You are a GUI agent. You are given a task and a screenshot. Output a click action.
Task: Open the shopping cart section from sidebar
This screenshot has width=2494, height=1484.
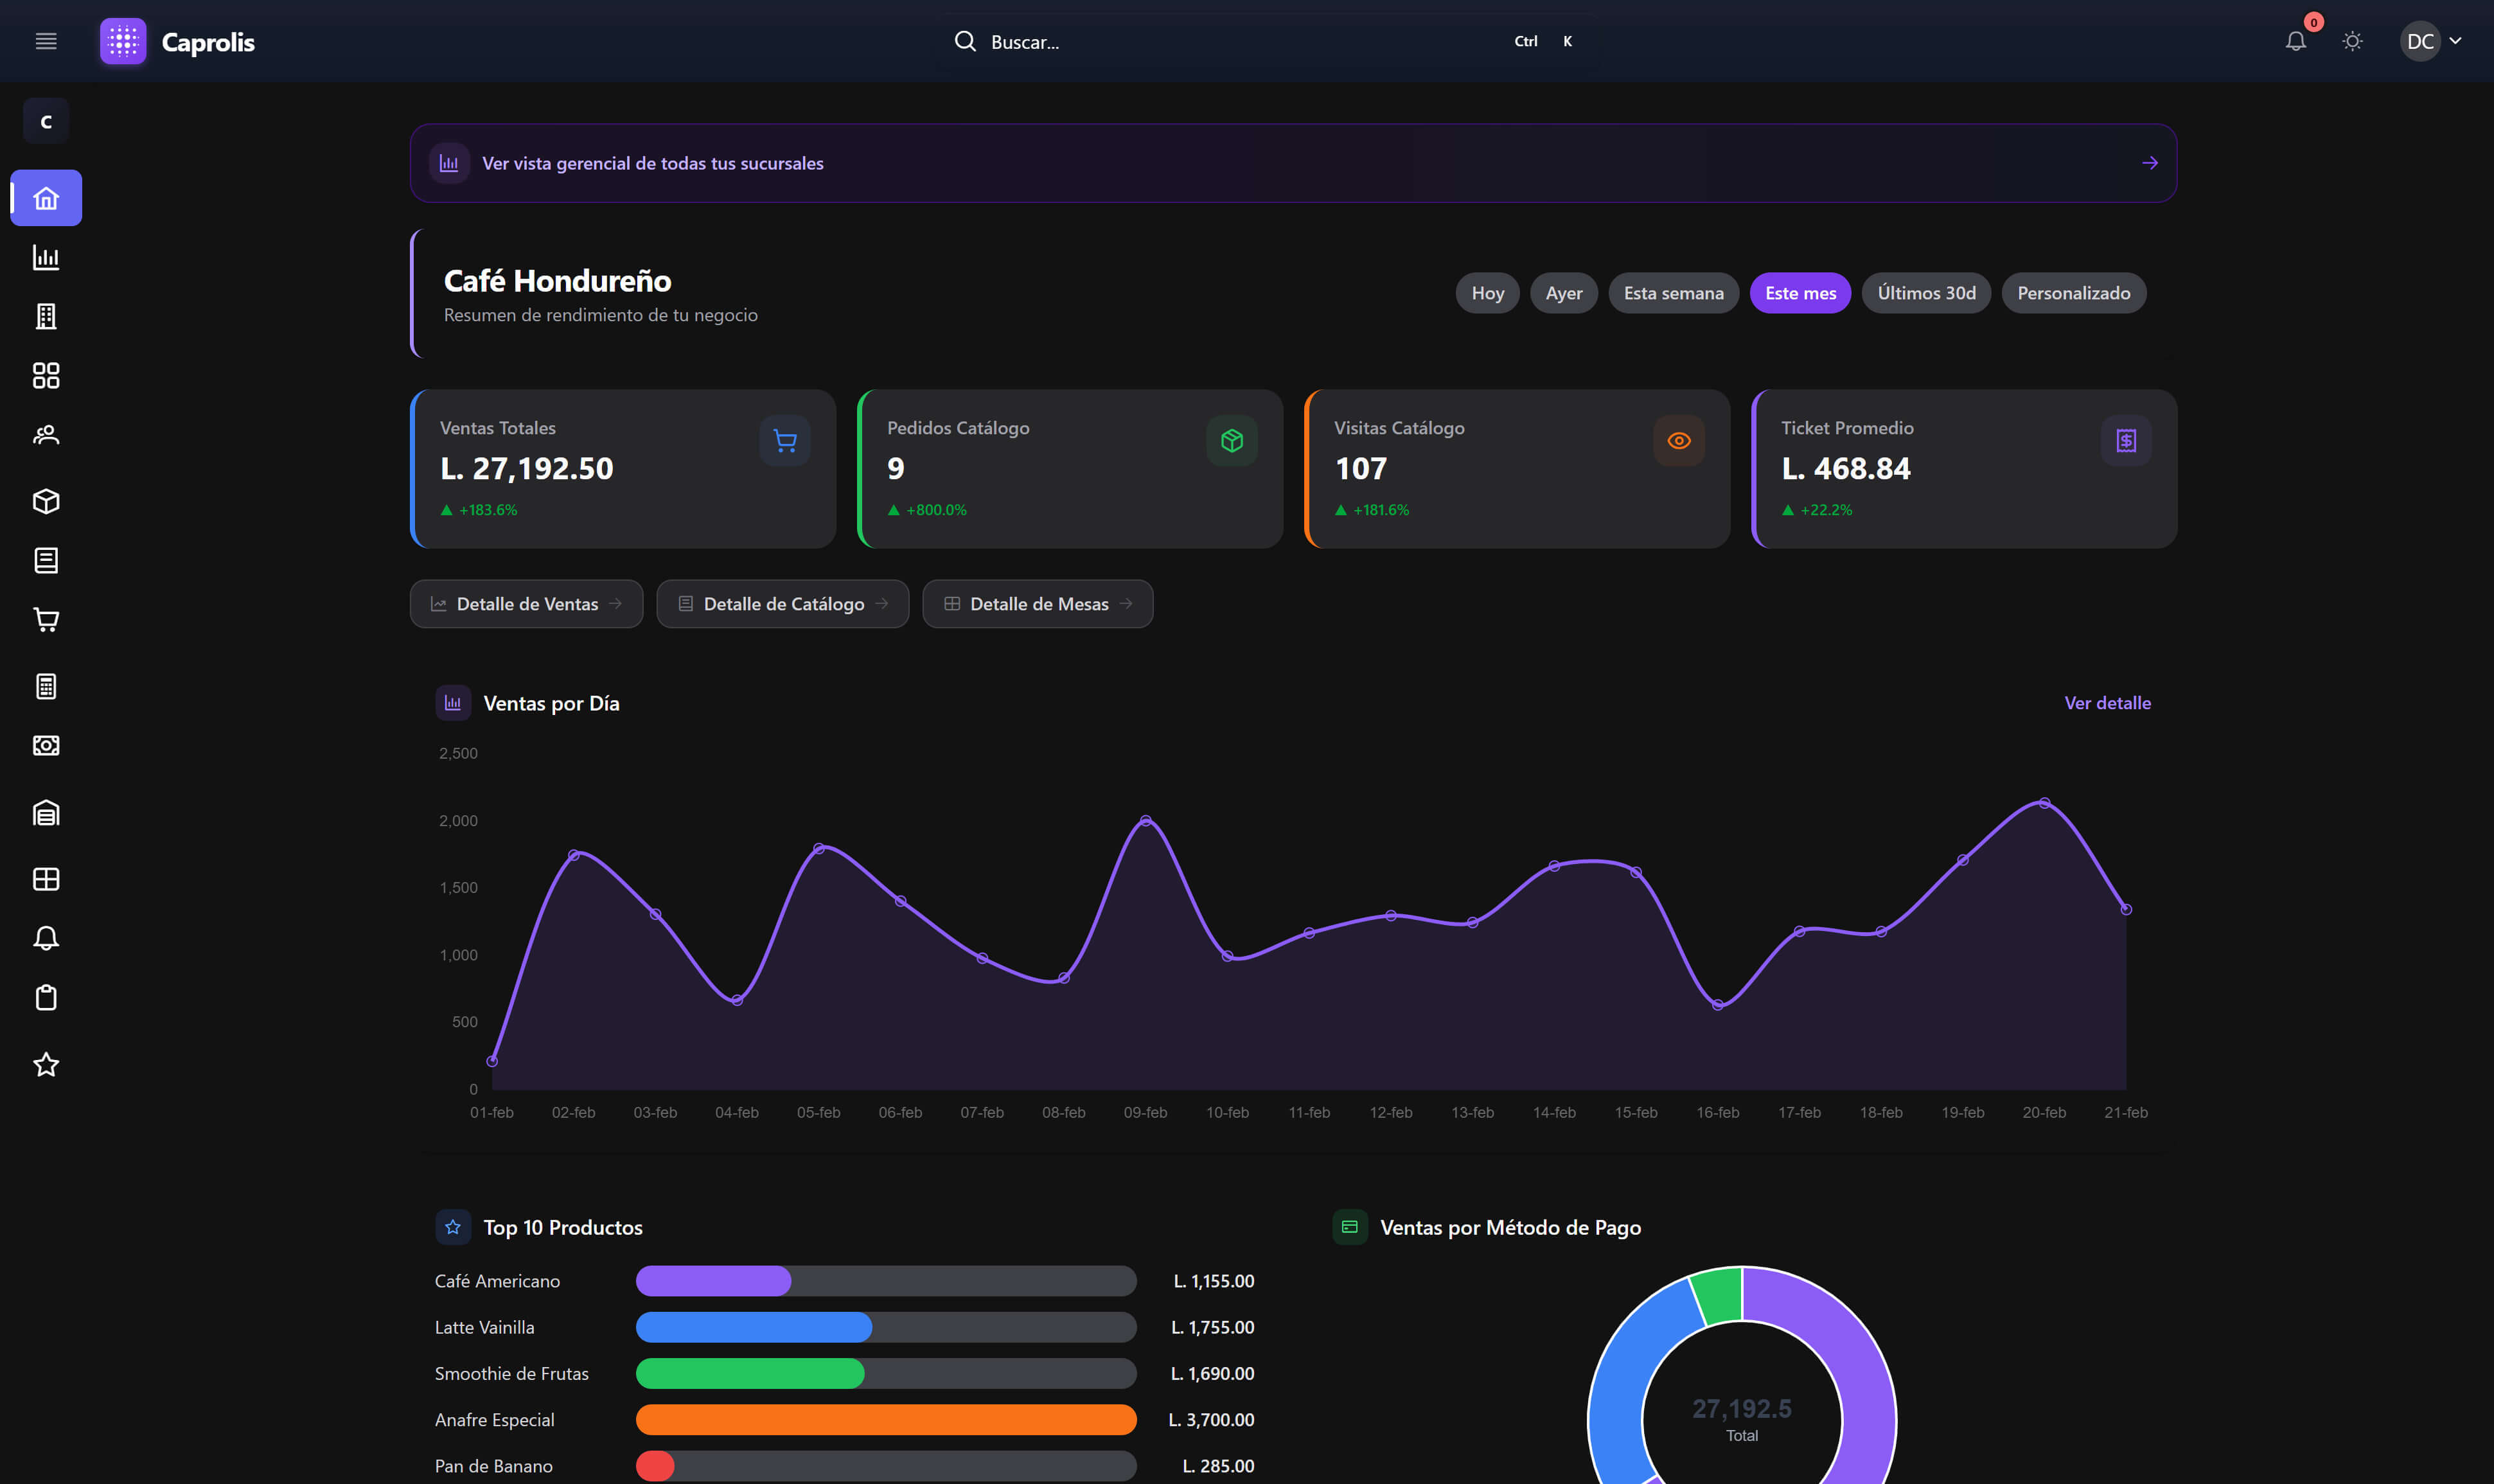(46, 620)
